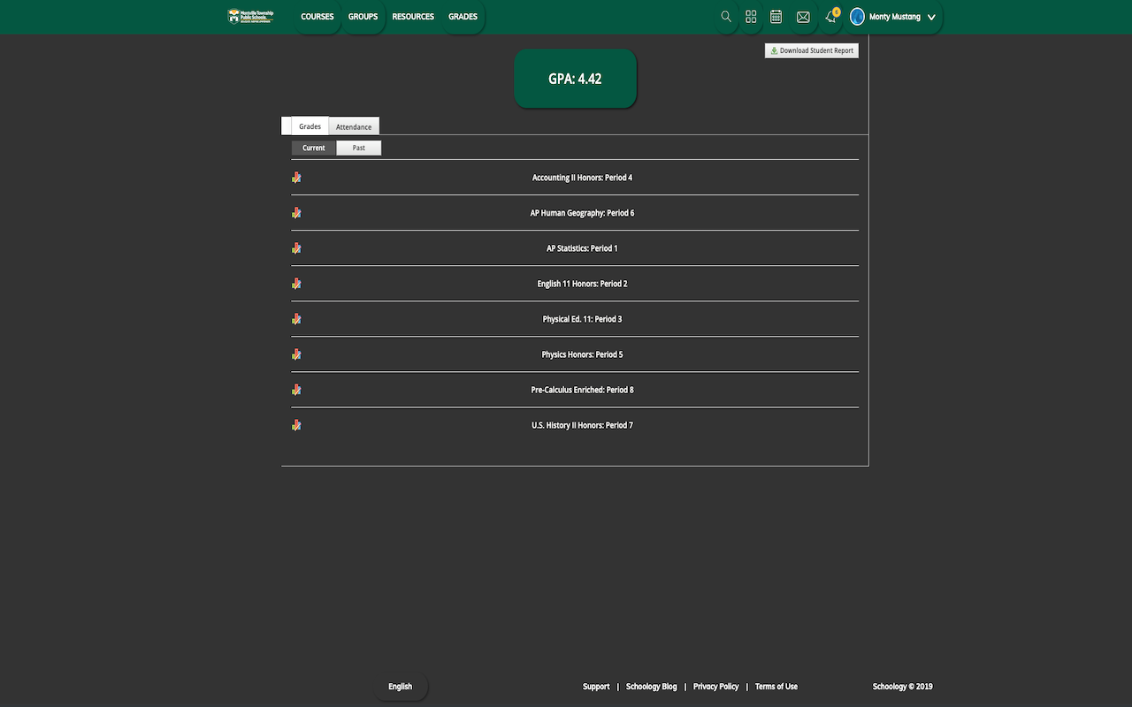Click the school district logo

[x=251, y=16]
